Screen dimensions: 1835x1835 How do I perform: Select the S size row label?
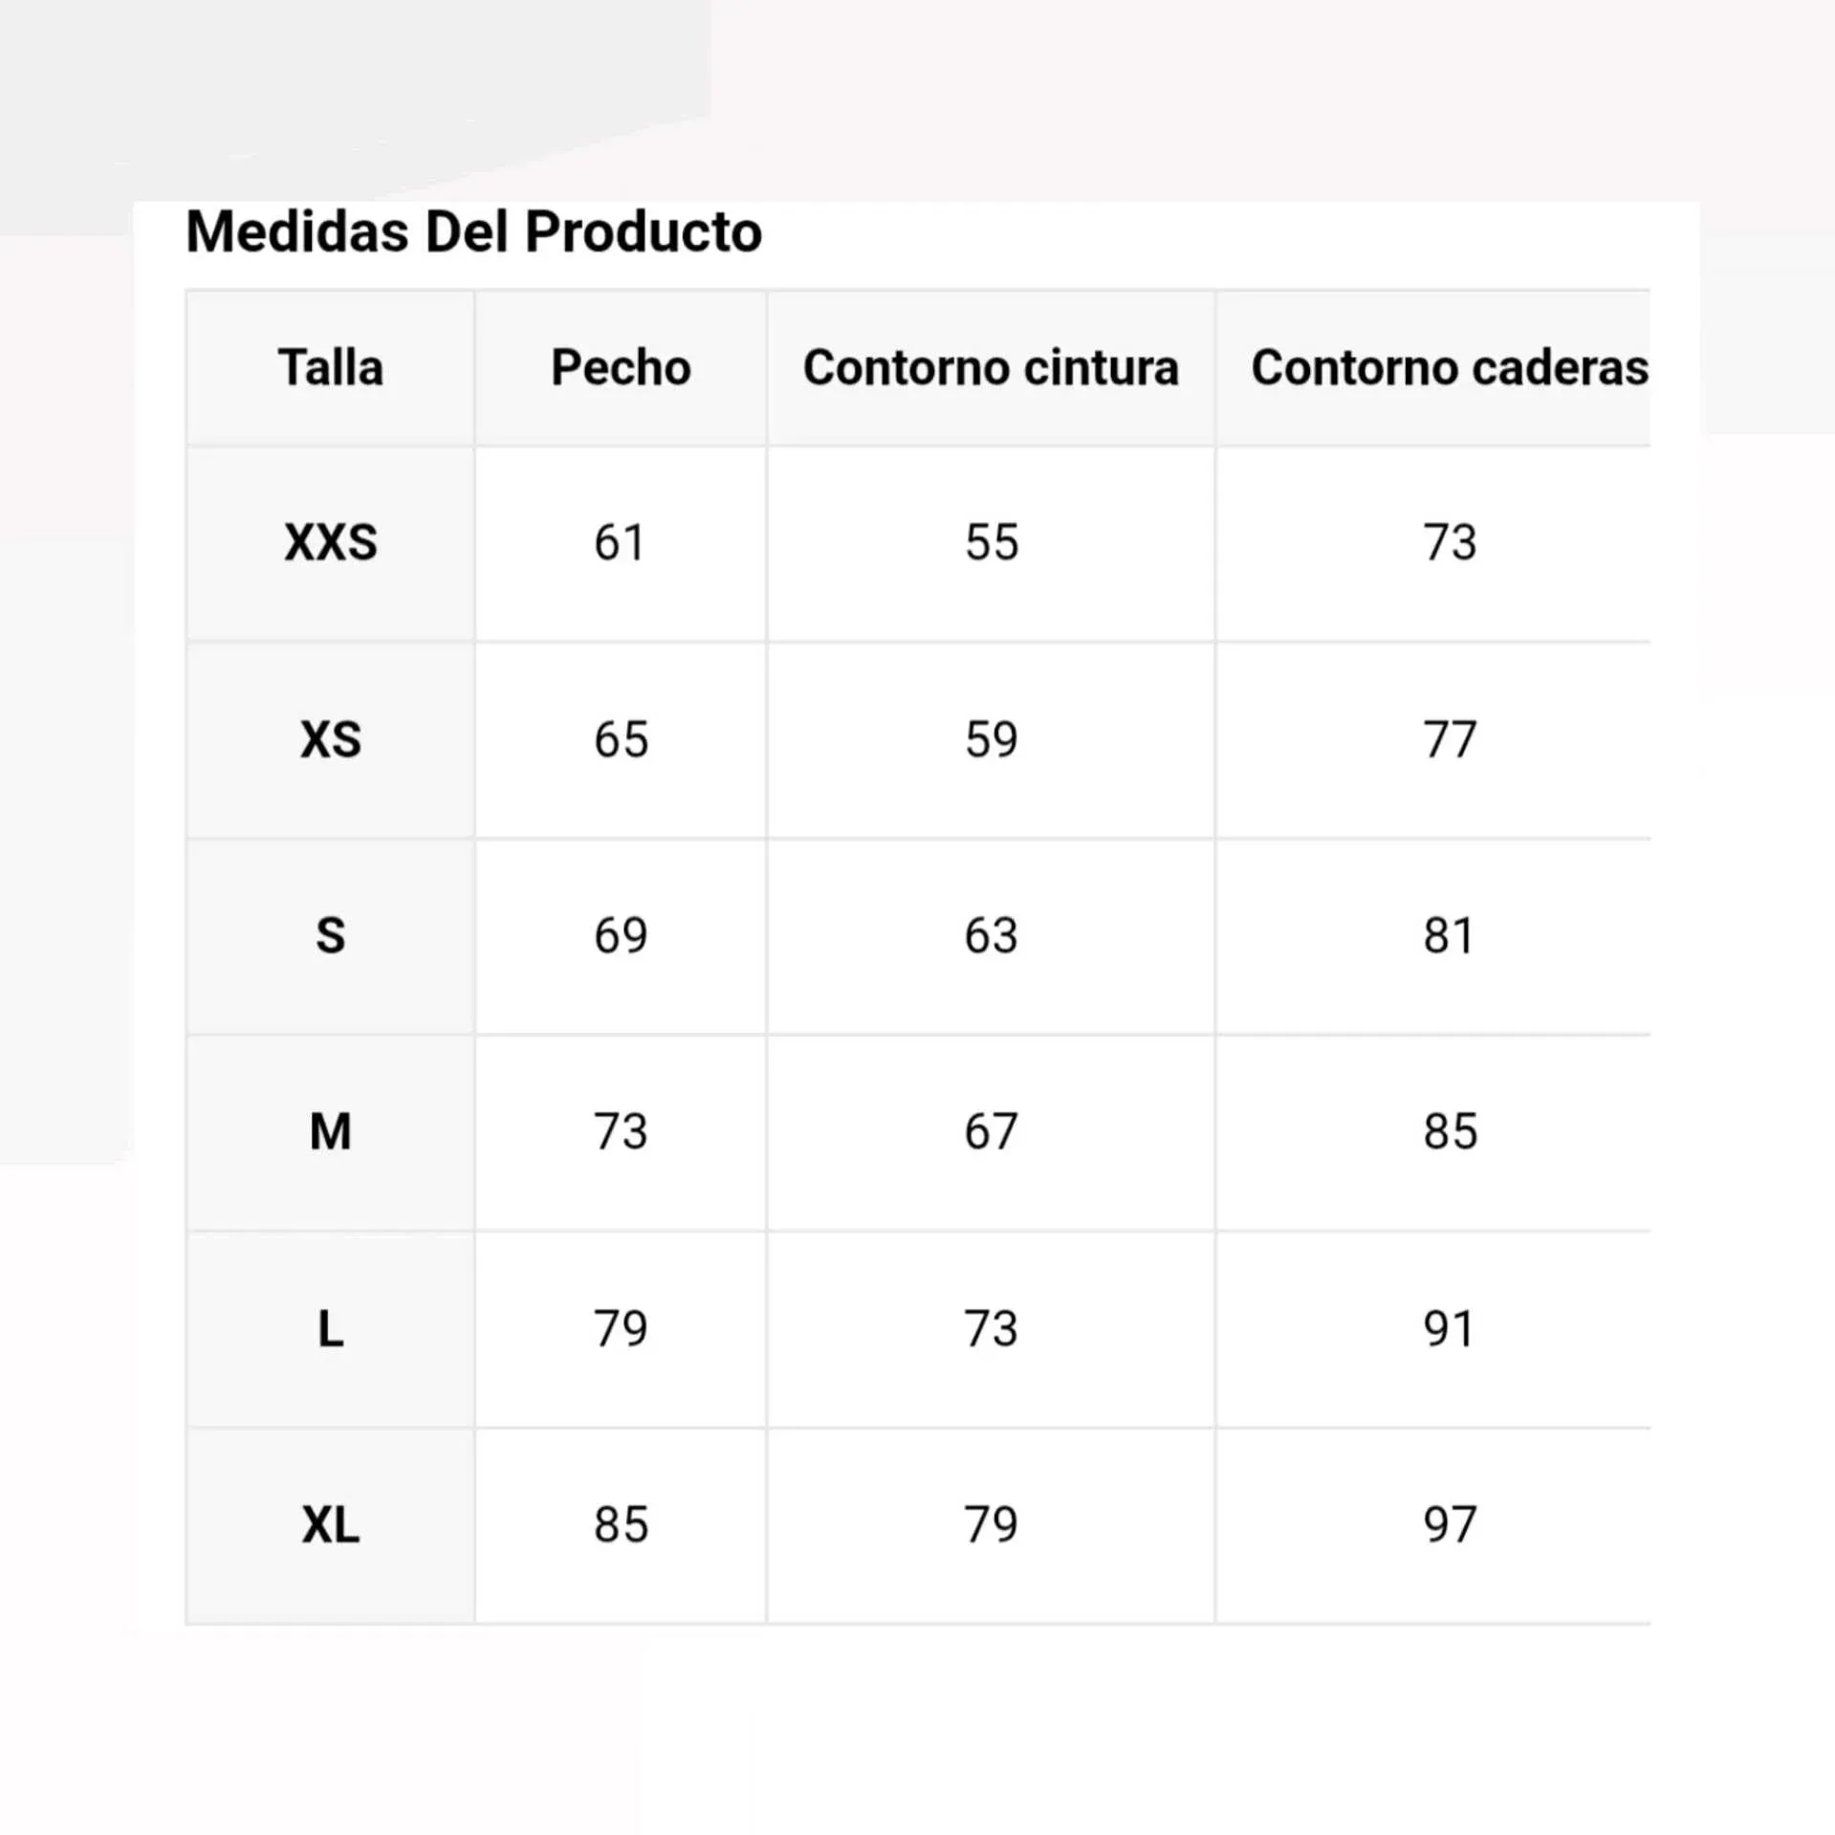point(331,936)
